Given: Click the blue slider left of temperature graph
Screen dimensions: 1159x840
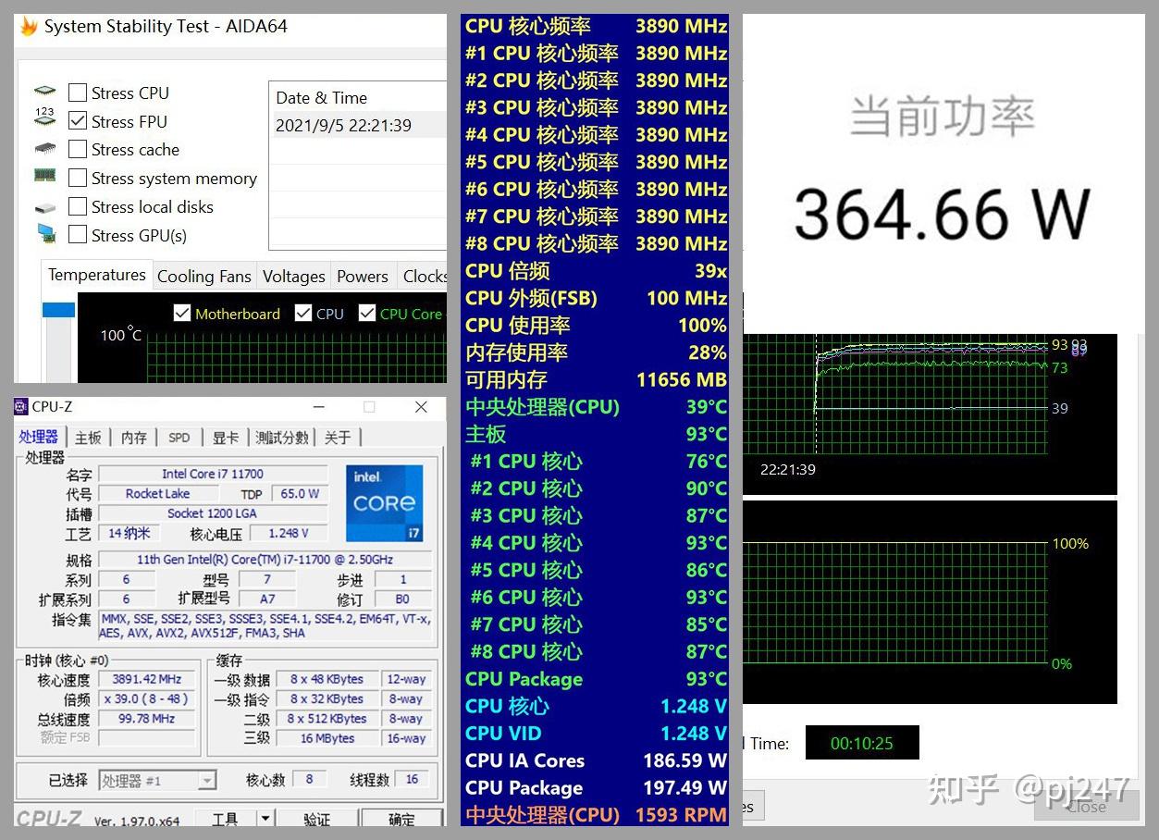Looking at the screenshot, I should [59, 311].
